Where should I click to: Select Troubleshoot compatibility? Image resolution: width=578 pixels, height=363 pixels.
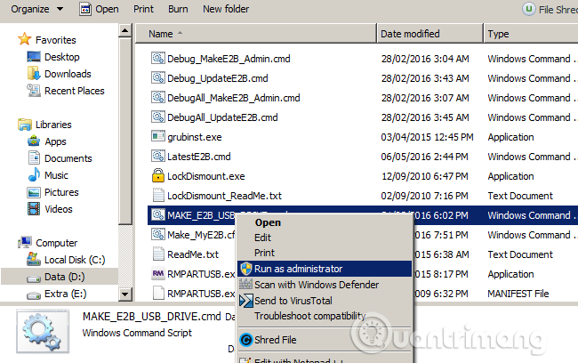coord(309,316)
